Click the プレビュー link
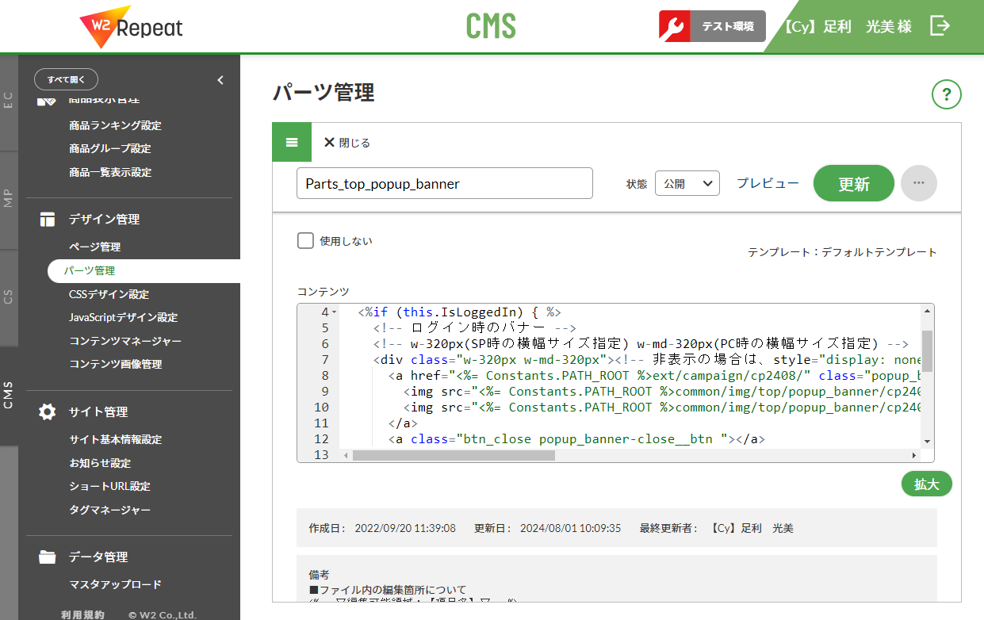Viewport: 984px width, 620px height. [x=768, y=183]
